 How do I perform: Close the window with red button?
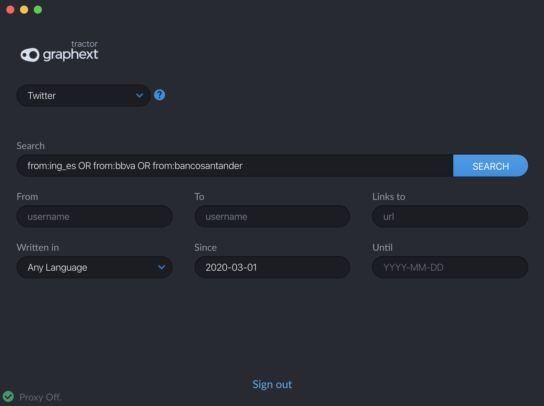[10, 10]
